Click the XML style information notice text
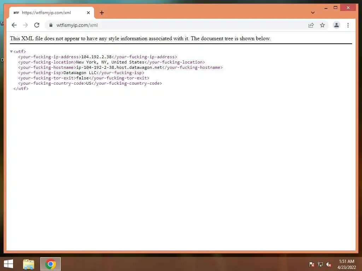The width and height of the screenshot is (362, 271). click(x=140, y=38)
